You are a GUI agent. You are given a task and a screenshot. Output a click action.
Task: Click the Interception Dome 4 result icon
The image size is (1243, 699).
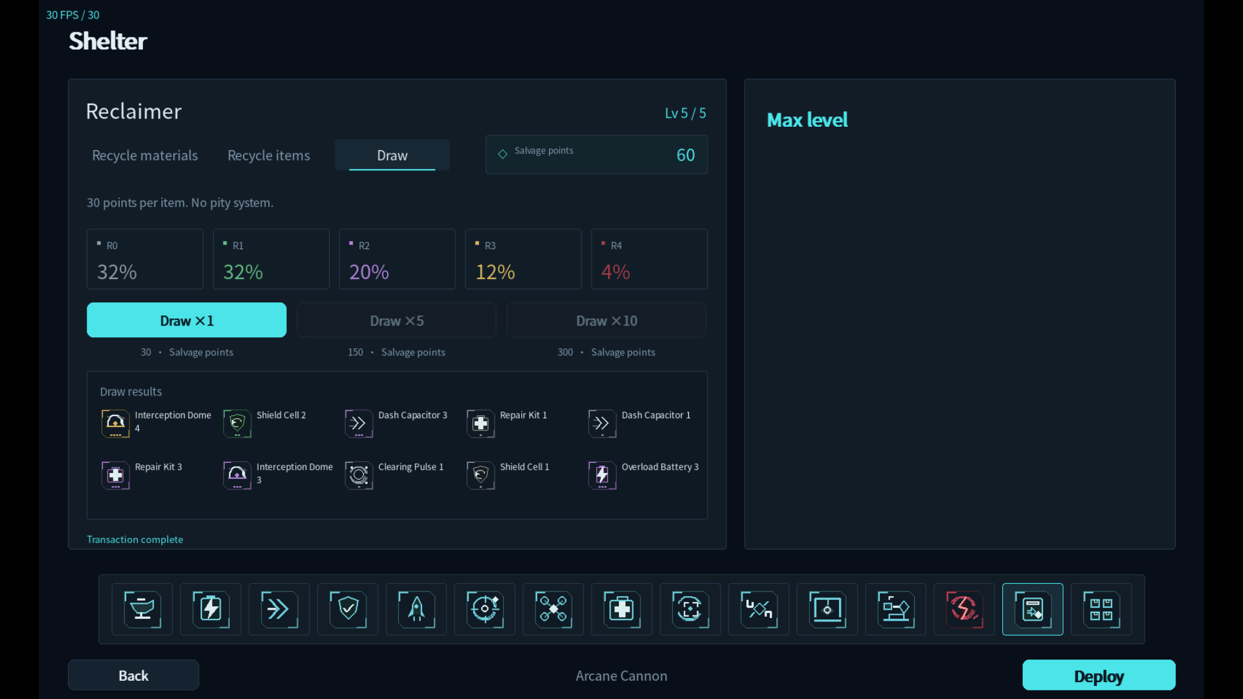[115, 423]
